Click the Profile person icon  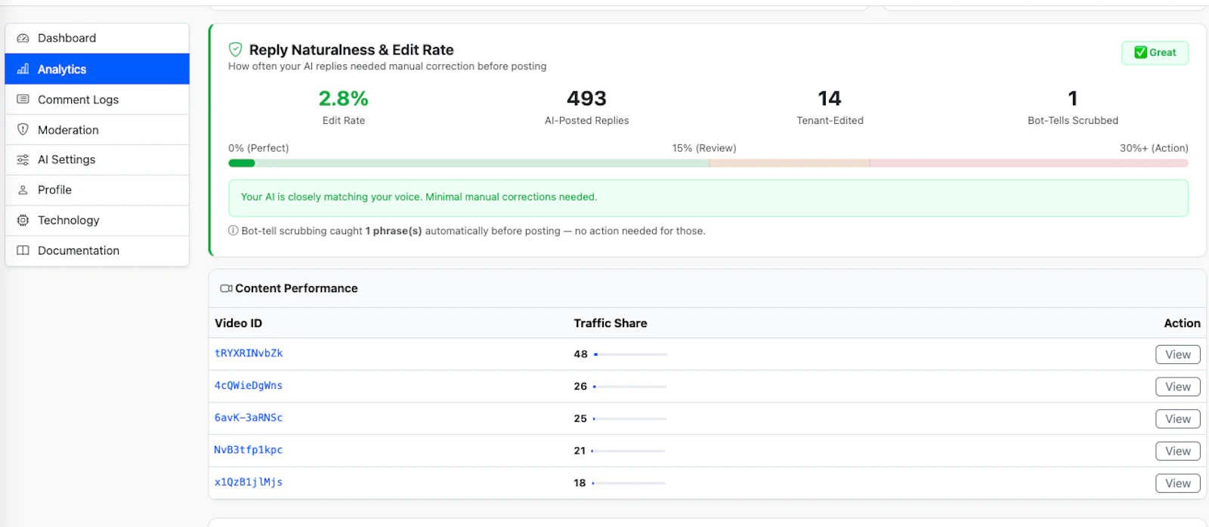tap(23, 190)
